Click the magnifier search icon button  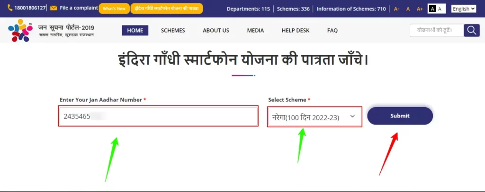472,31
